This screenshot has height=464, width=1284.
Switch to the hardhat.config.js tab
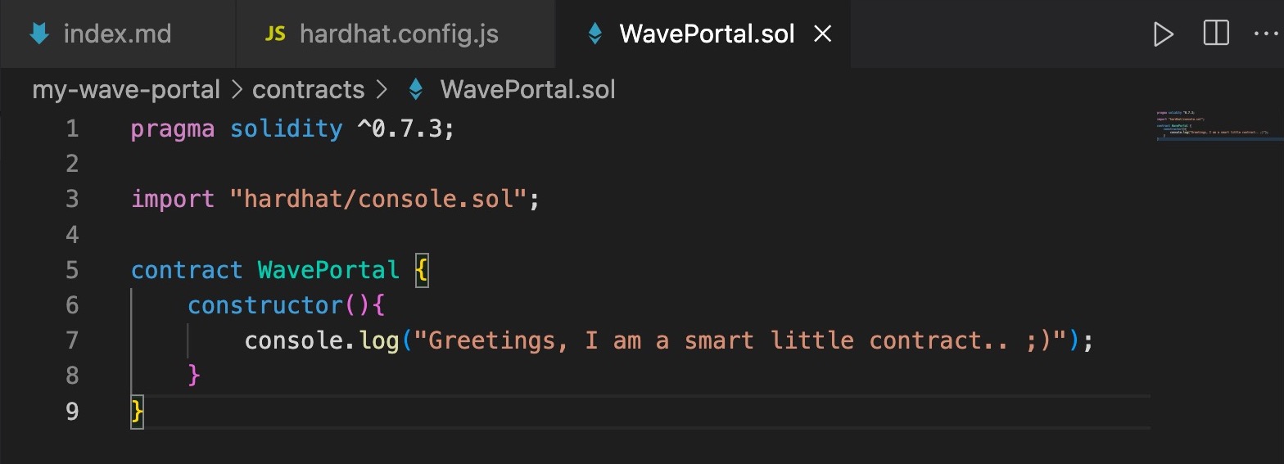399,34
